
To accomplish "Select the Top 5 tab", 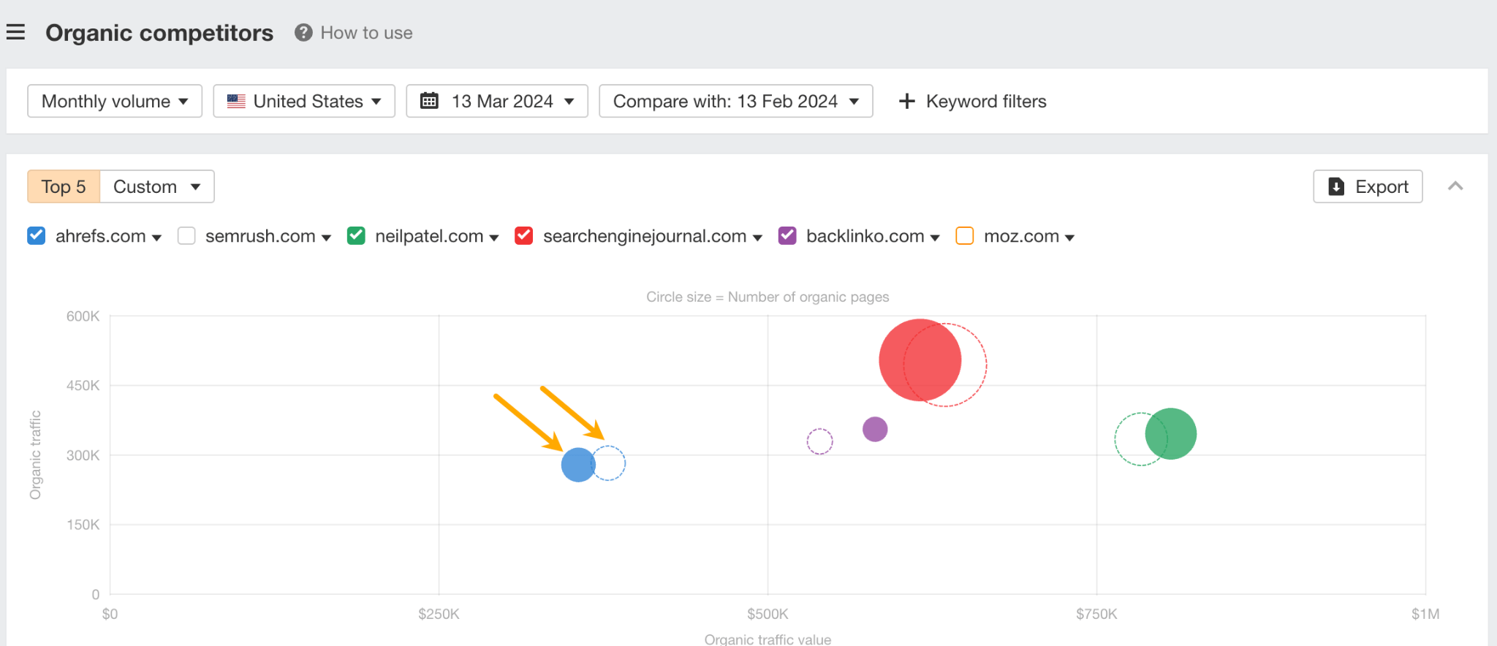I will [64, 186].
